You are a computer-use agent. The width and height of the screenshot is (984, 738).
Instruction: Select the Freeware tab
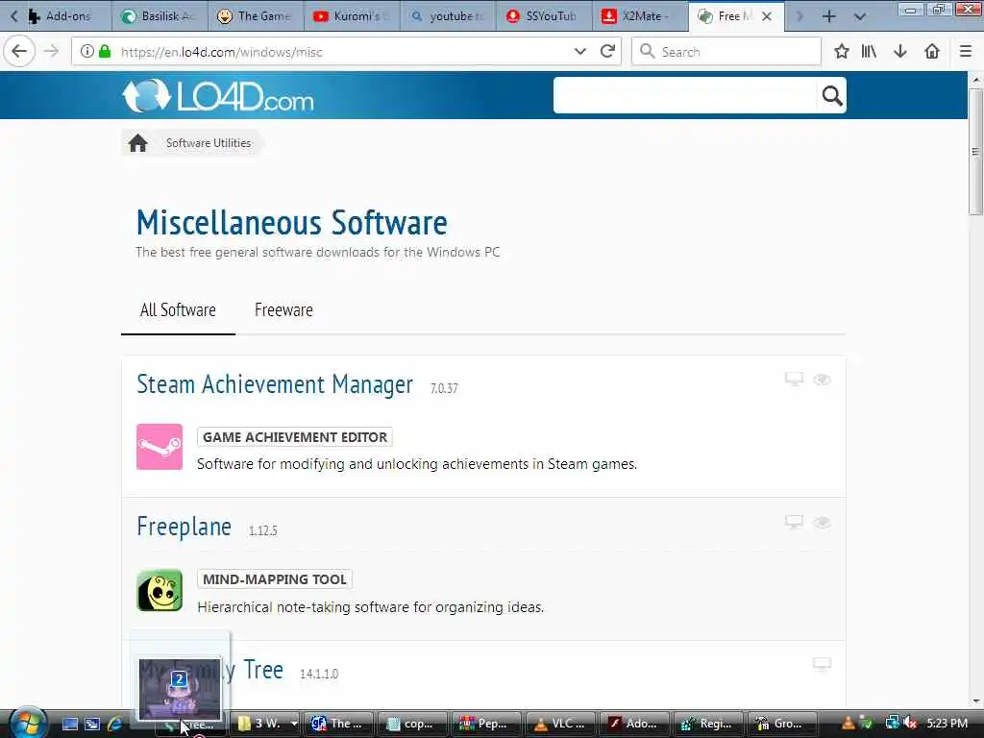click(283, 310)
